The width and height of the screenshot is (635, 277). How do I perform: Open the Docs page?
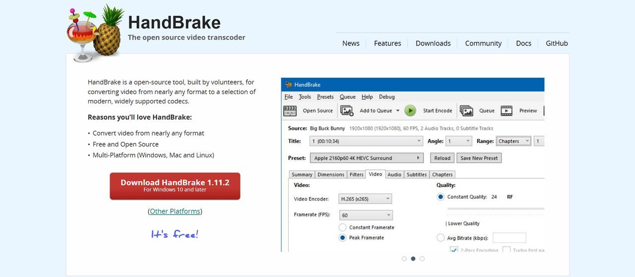click(523, 43)
